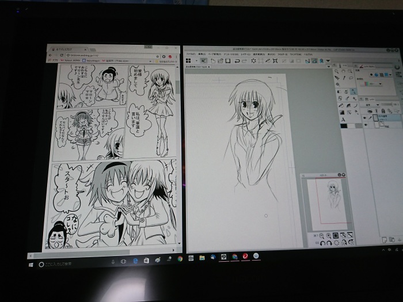Expand effect icons arrow in Layer Property
403x302 pixels.
(390, 75)
